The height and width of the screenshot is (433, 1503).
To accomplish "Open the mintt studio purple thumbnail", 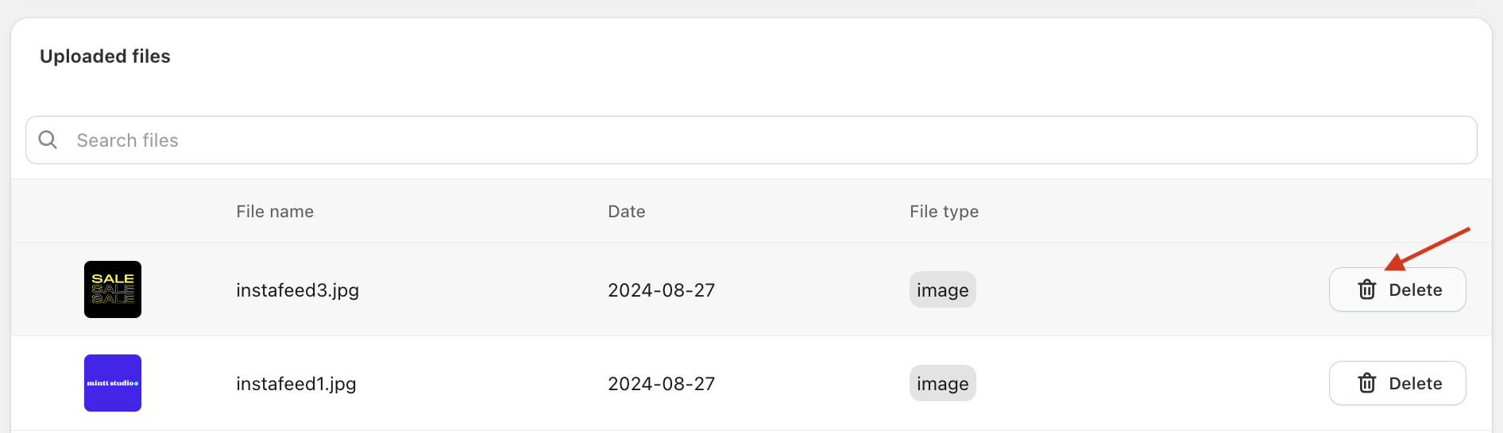I will (113, 383).
